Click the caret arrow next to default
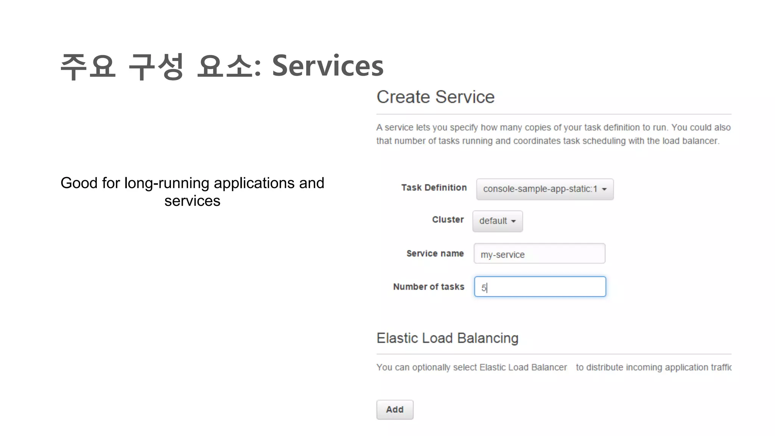Screen dimensions: 775x436 pos(514,221)
